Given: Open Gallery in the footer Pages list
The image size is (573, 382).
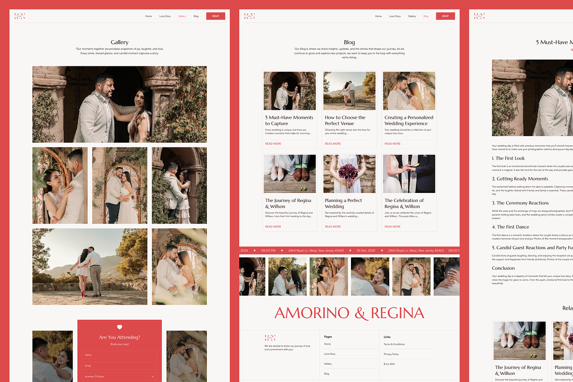Looking at the screenshot, I should pyautogui.click(x=328, y=364).
